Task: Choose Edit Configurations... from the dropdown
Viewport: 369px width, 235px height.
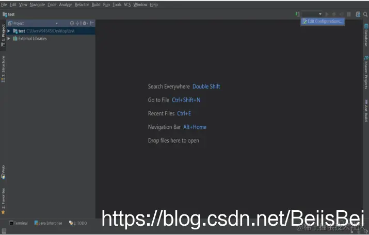Action: 323,21
